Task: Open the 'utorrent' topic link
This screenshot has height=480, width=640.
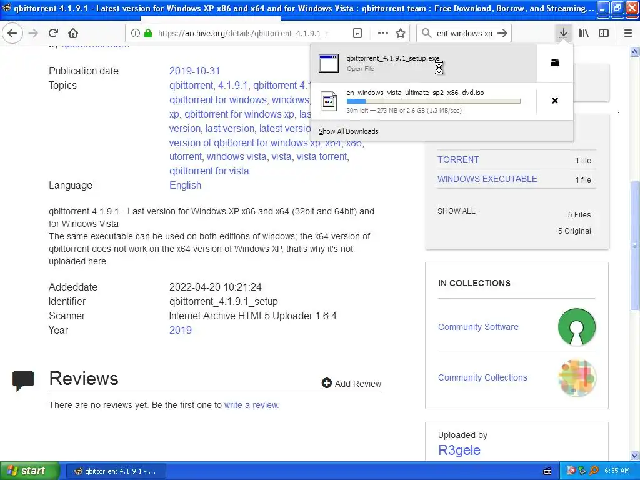Action: tap(186, 156)
